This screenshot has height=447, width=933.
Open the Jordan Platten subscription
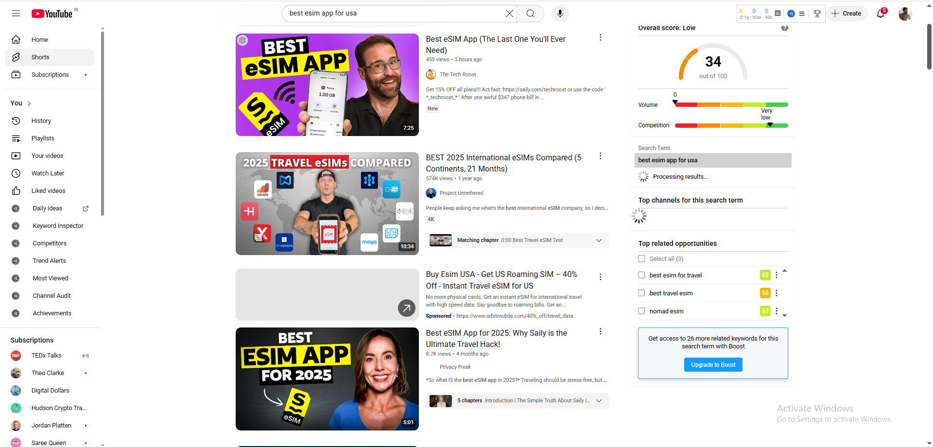pyautogui.click(x=50, y=426)
